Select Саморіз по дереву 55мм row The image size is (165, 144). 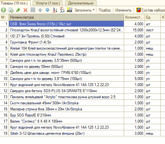click(x=66, y=67)
